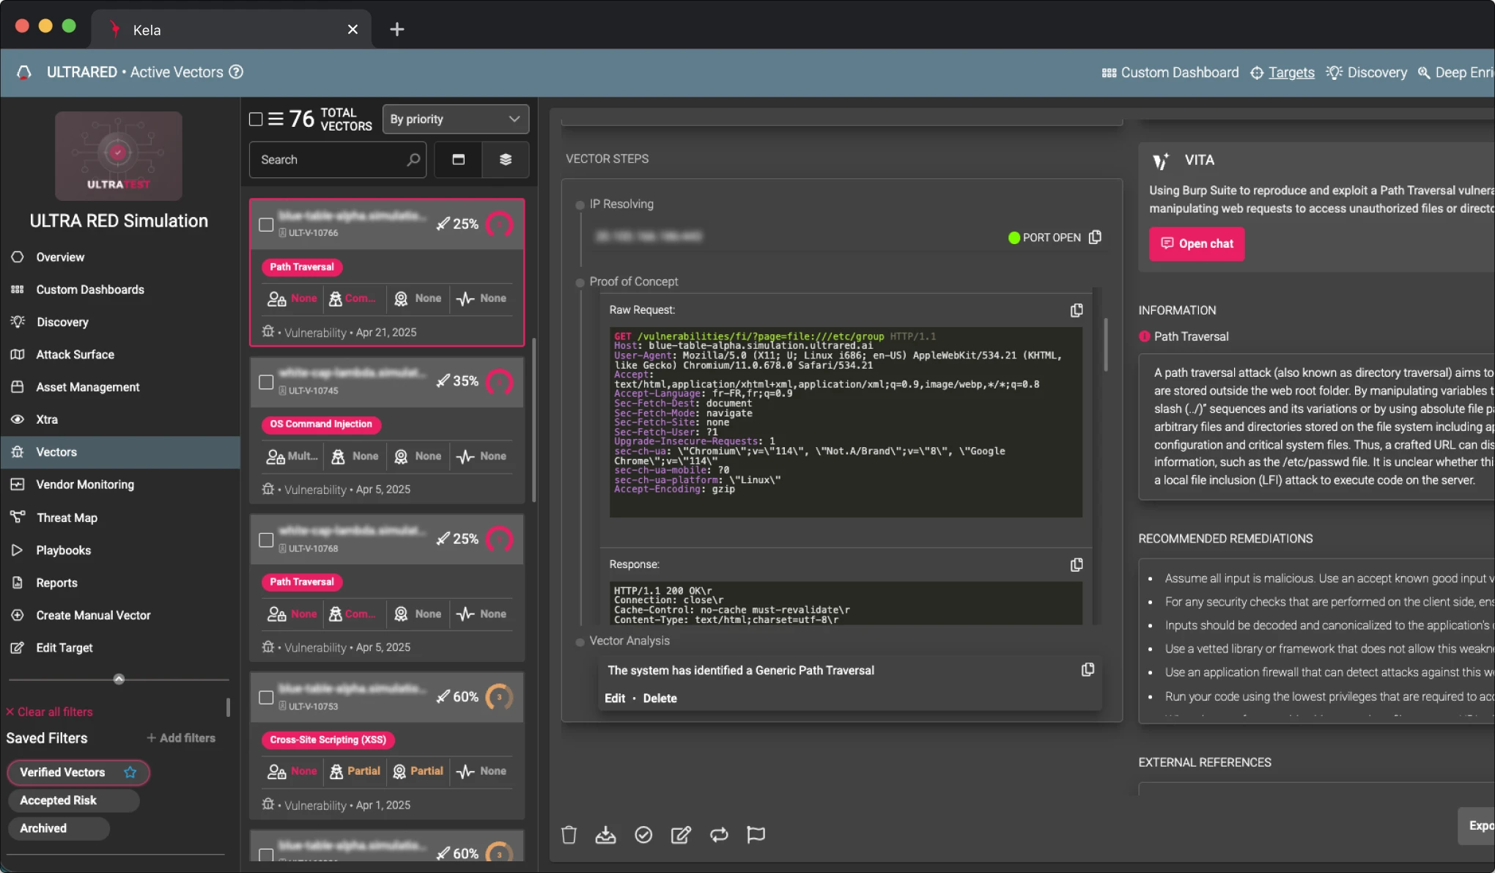Screen dimensions: 1495x873
Task: Click the download icon in bottom toolbar
Action: click(x=605, y=835)
